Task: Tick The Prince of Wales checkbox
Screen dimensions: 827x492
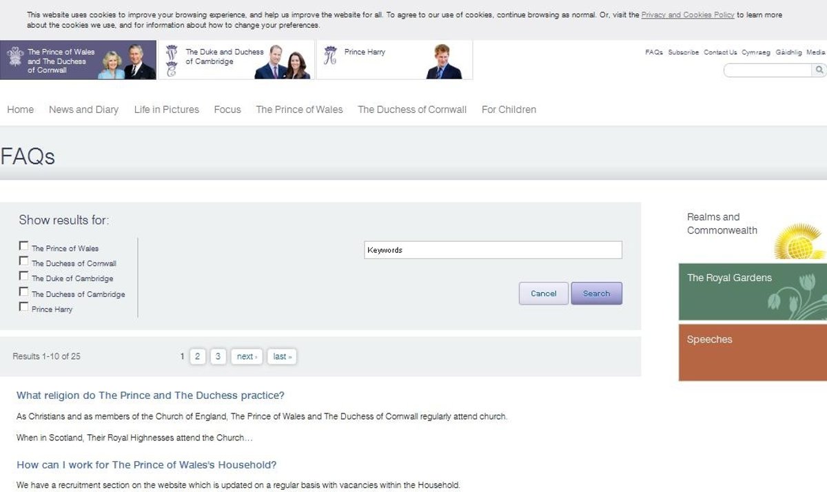Action: pyautogui.click(x=24, y=246)
